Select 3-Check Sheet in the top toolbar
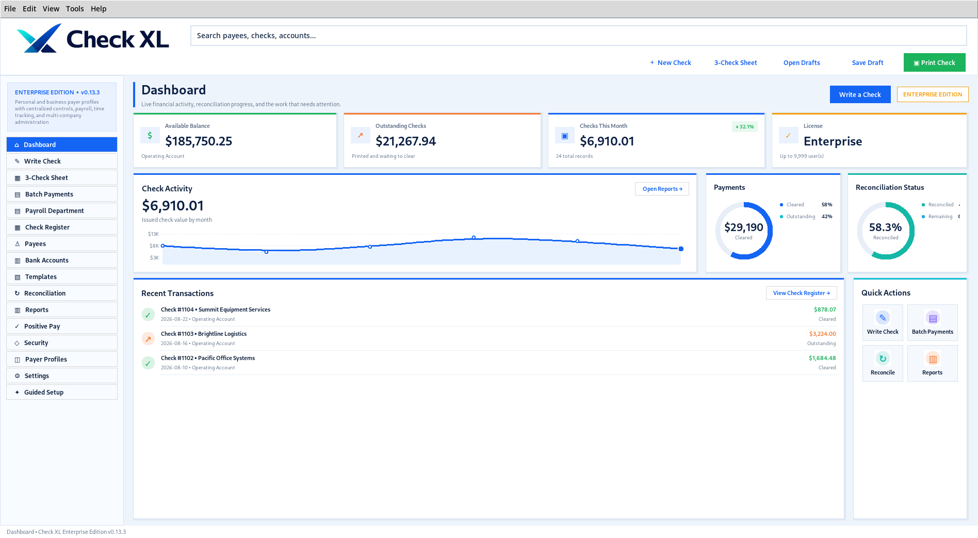The image size is (978, 538). point(736,62)
